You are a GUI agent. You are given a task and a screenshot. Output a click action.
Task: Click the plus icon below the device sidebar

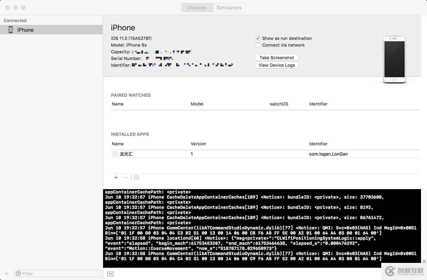[7, 273]
